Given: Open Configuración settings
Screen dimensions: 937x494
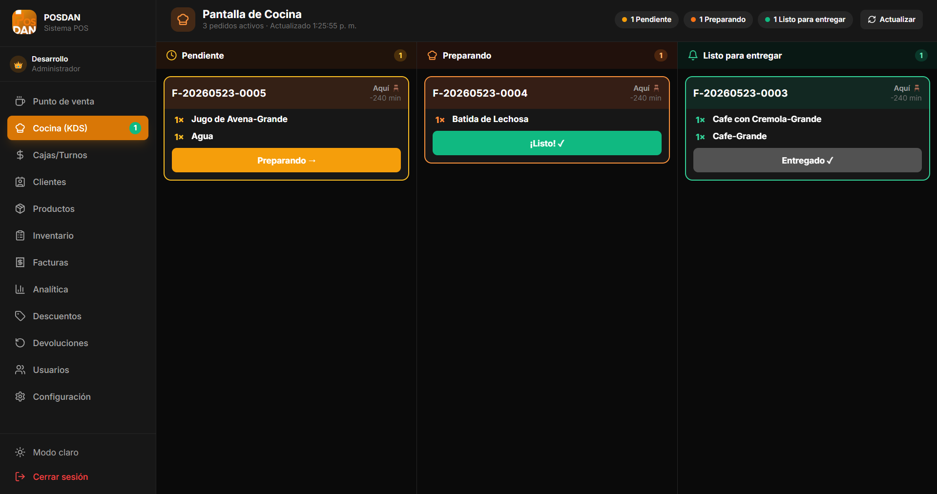Looking at the screenshot, I should (78, 396).
